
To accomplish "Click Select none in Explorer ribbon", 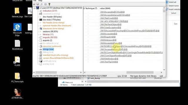I will point(172,6).
